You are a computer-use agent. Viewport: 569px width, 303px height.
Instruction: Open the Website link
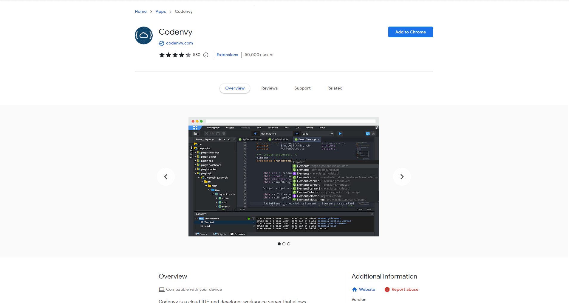click(x=367, y=290)
